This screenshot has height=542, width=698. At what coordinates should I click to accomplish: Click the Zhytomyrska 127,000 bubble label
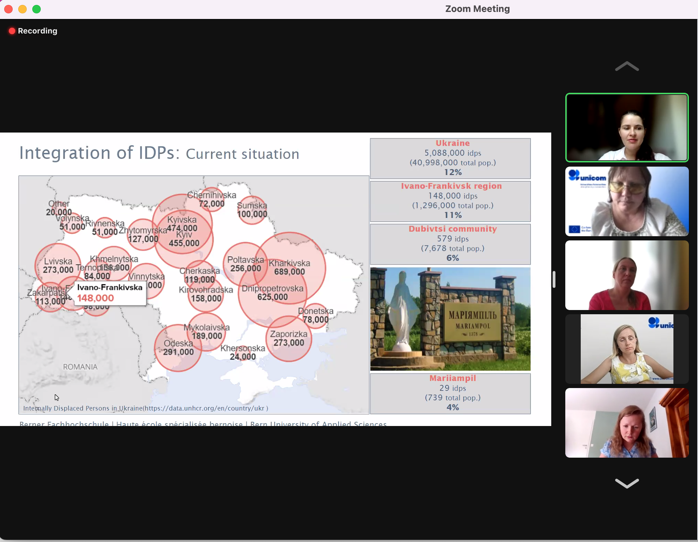pos(143,234)
